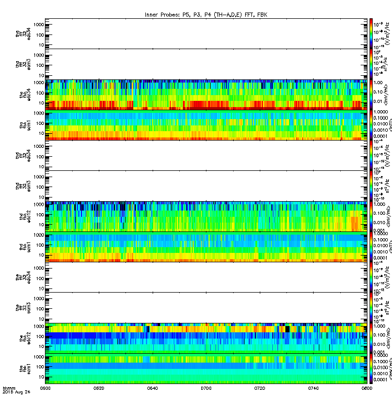The width and height of the screenshot is (392, 418).
Task: Click the color bar beside tha fff edc34 panel
Action: pos(371,34)
